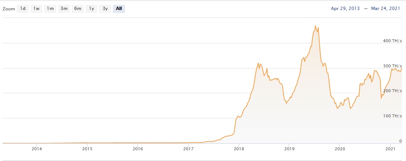Click the 2016 x-axis label
This screenshot has width=406, height=161.
pyautogui.click(x=138, y=149)
